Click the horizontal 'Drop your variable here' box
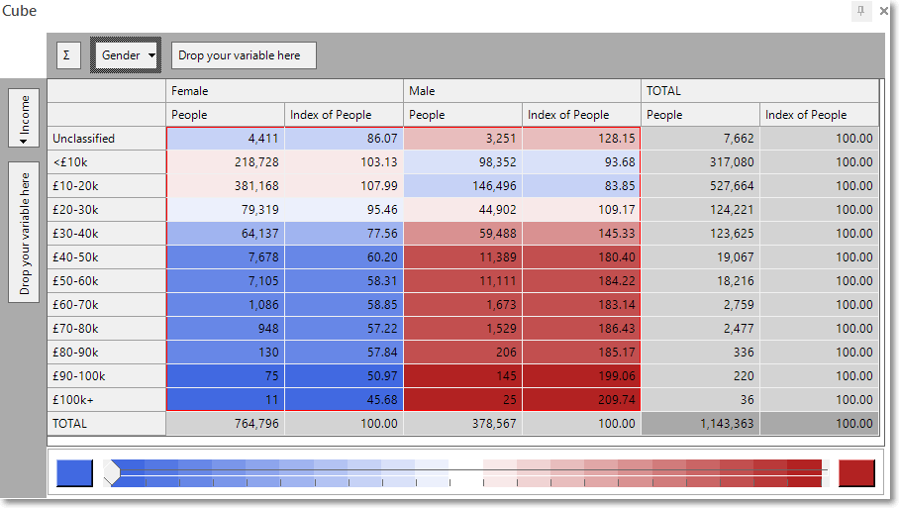 pos(244,55)
